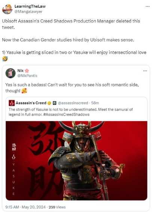Click the flower badge next to Nik
Screen dimensions: 152x214
coord(27,70)
